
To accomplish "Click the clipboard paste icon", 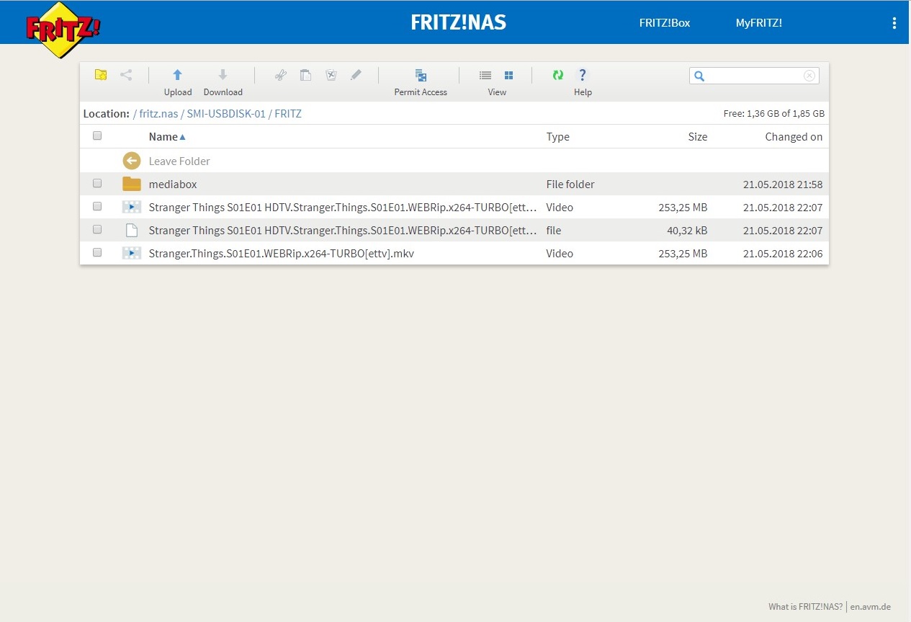I will point(305,75).
